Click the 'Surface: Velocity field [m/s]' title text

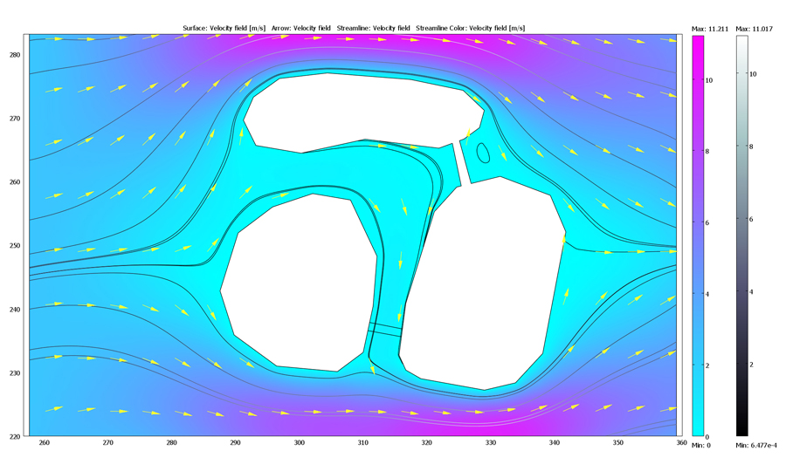tap(224, 28)
